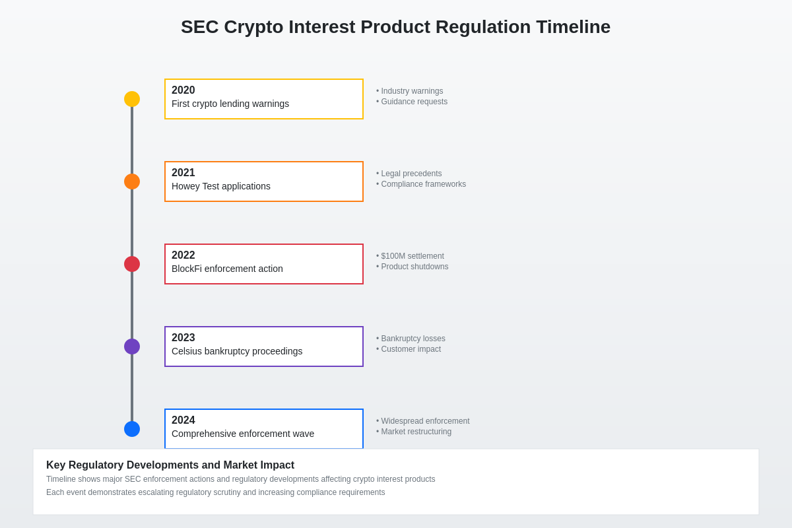The height and width of the screenshot is (528, 792).
Task: Click the Widespread enforcement bullet
Action: pyautogui.click(x=425, y=421)
